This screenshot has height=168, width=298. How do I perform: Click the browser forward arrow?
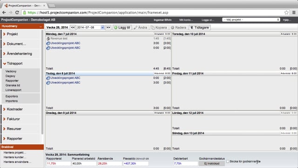11,13
